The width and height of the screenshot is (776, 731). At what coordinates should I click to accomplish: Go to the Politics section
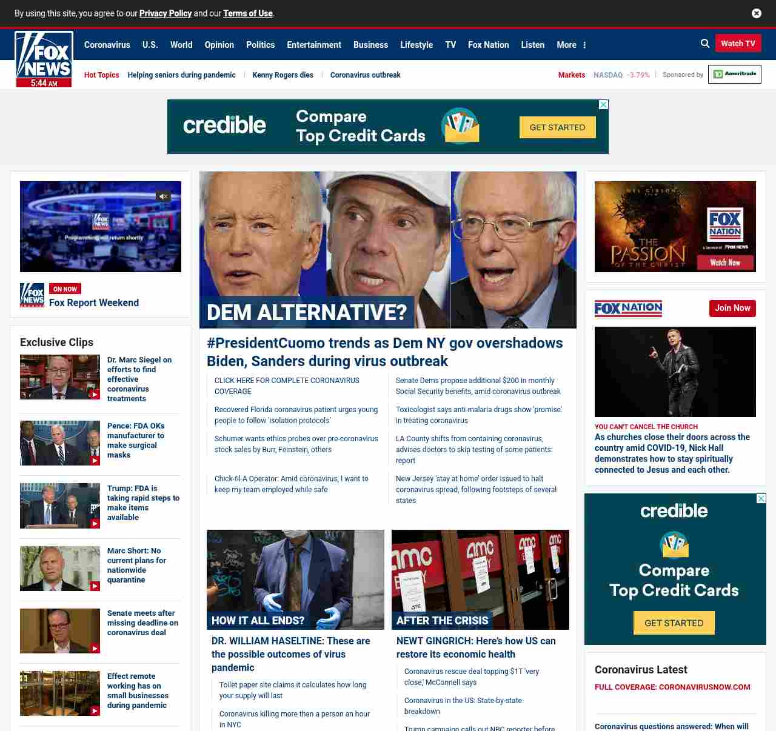pyautogui.click(x=260, y=45)
